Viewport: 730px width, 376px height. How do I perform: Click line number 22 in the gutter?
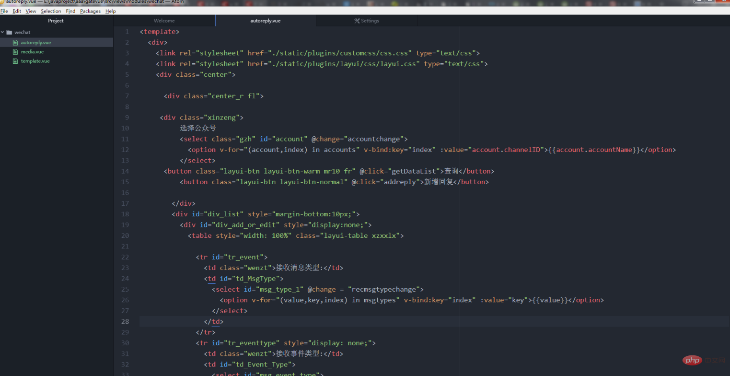(125, 257)
